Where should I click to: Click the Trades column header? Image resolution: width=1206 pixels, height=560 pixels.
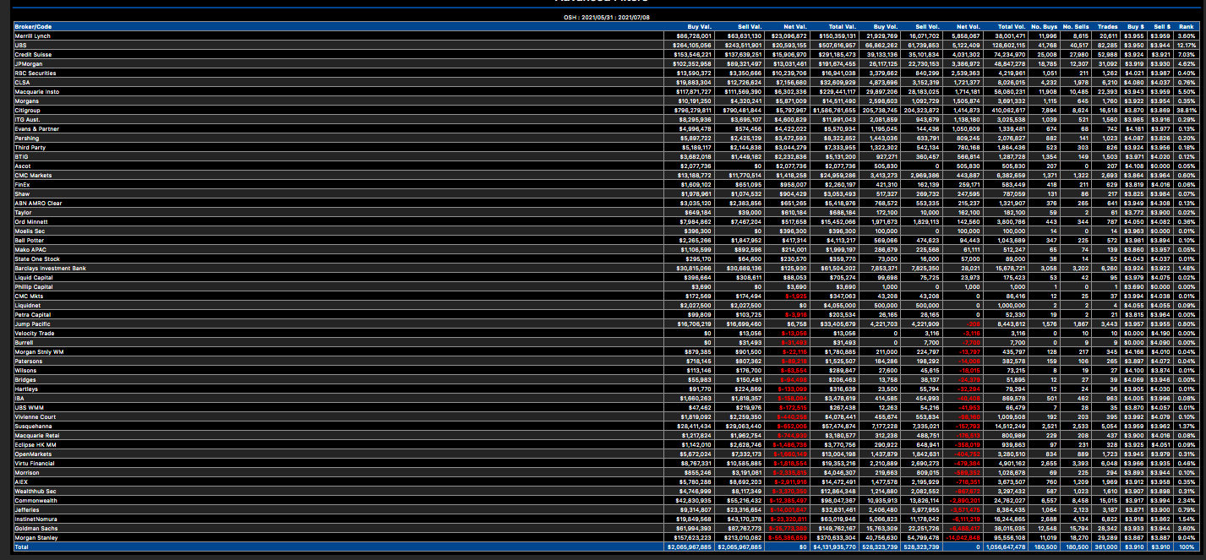tap(1107, 27)
